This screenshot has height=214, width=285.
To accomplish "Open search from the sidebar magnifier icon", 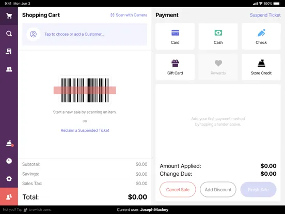I will tap(9, 34).
